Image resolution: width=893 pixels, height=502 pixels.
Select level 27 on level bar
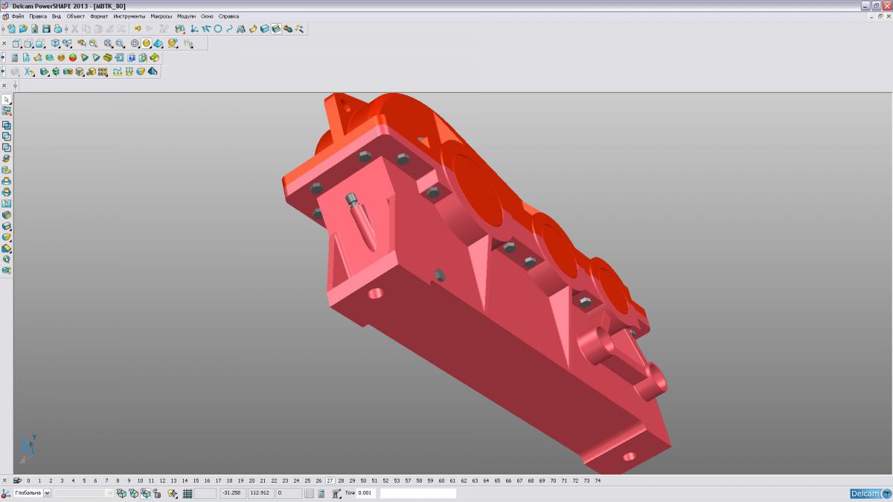pyautogui.click(x=330, y=480)
